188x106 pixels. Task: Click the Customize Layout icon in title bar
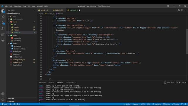coord(168,6)
